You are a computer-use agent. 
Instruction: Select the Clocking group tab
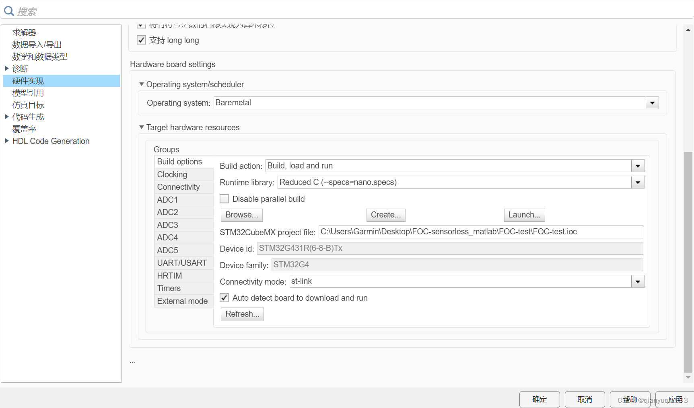[x=172, y=174]
